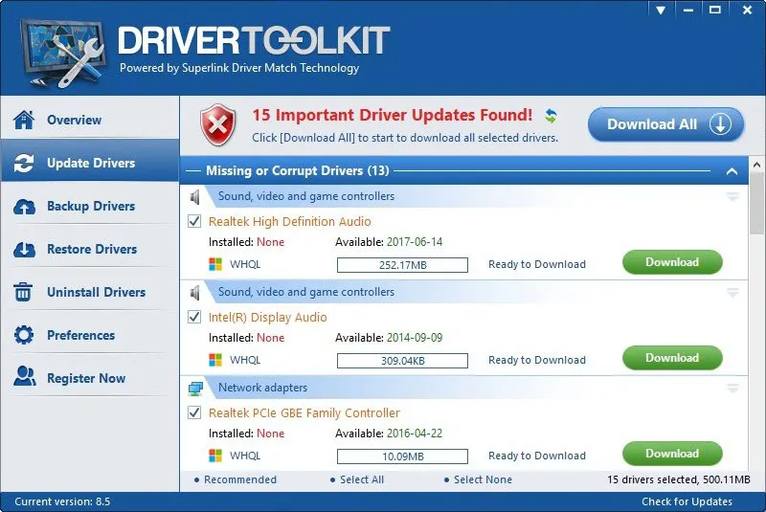Click the Driver Toolkit monitor logo

[x=62, y=54]
